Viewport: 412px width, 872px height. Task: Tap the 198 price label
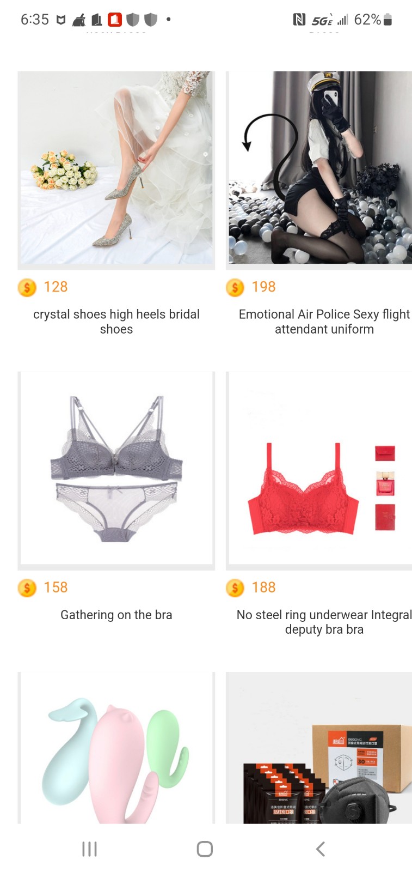(x=264, y=287)
